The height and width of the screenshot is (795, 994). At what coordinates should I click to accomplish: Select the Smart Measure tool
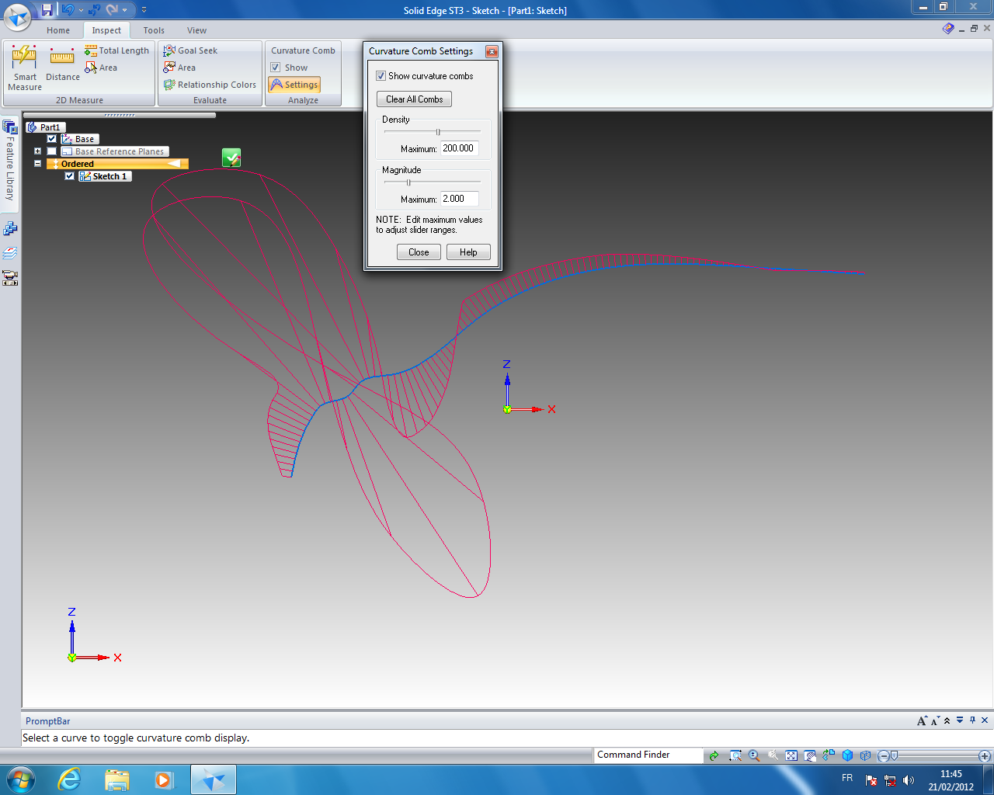(x=25, y=68)
